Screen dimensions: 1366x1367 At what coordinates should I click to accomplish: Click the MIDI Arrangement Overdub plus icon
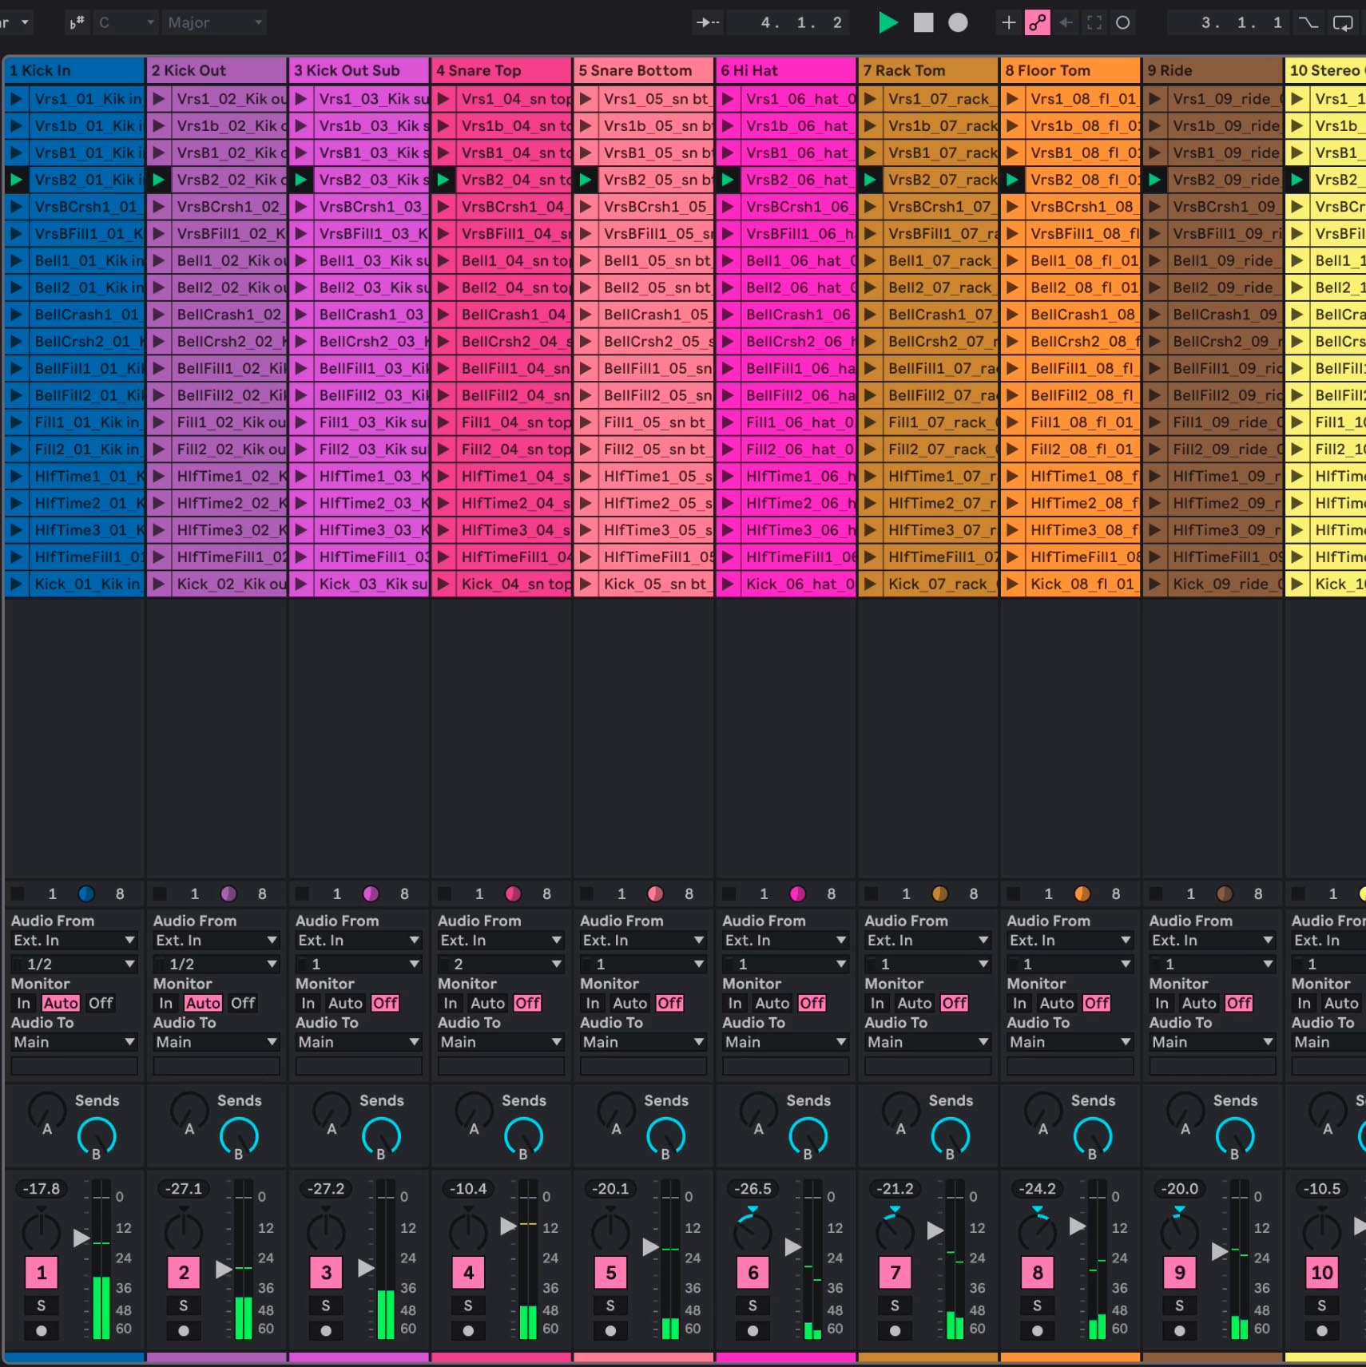[1009, 22]
